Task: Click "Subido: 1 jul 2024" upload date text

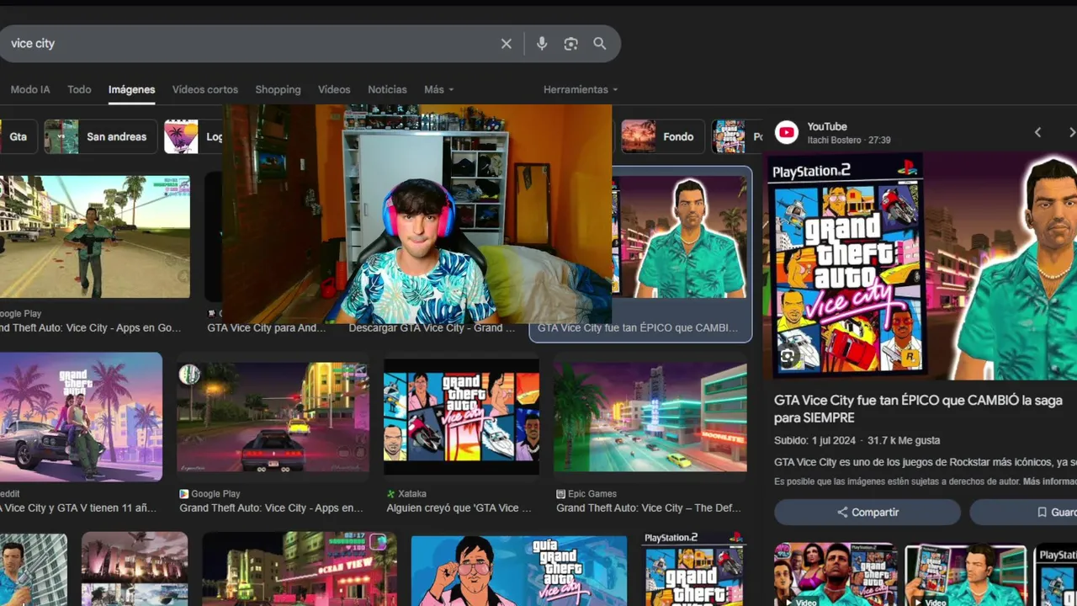Action: [814, 440]
